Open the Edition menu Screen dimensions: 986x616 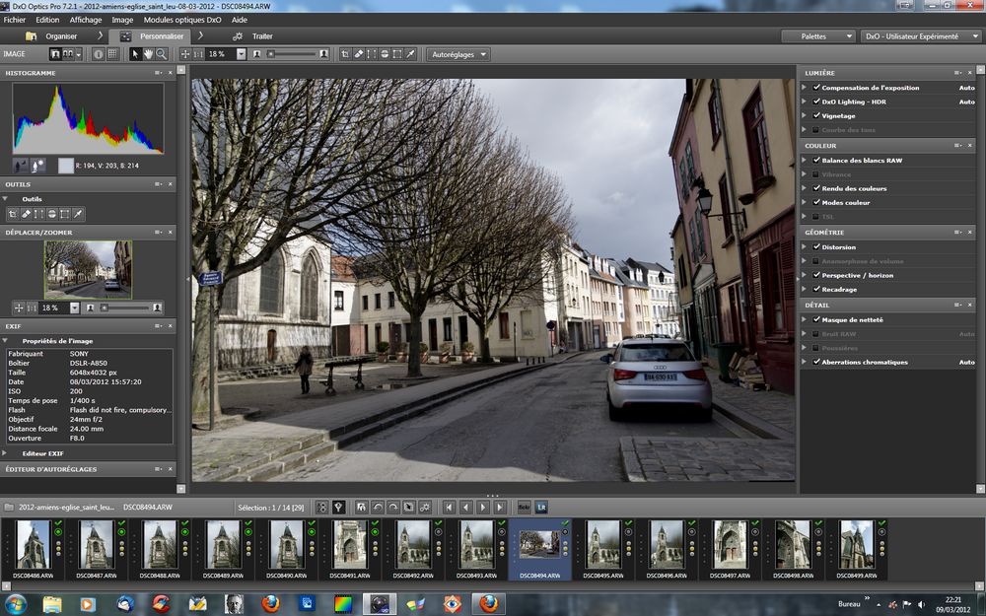click(x=47, y=20)
